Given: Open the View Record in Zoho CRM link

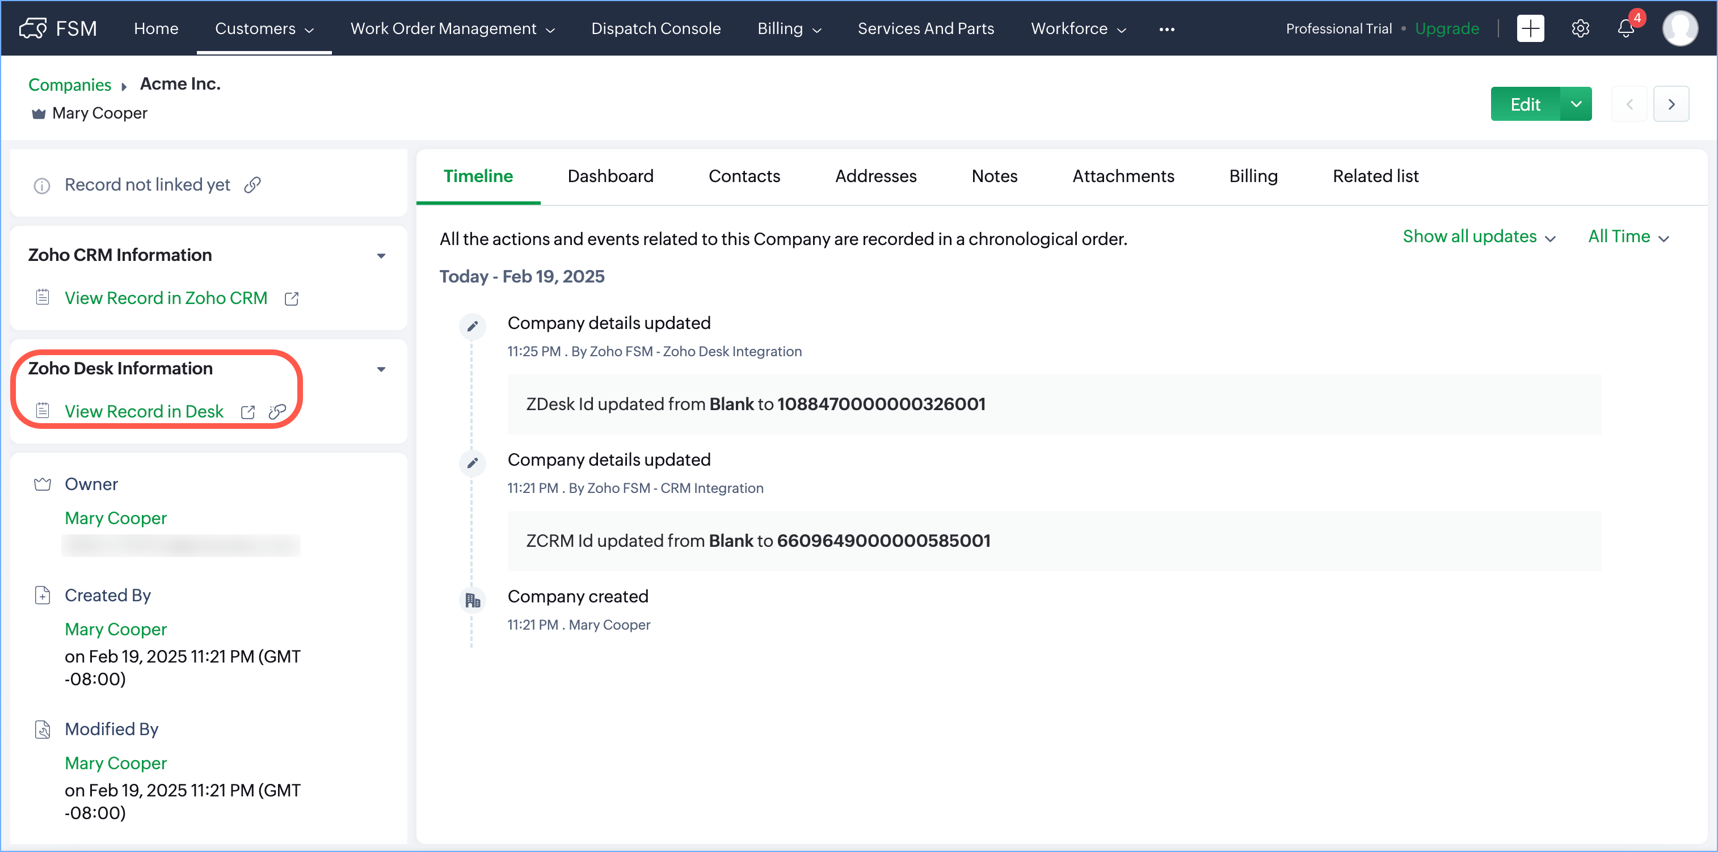Looking at the screenshot, I should click(x=166, y=298).
